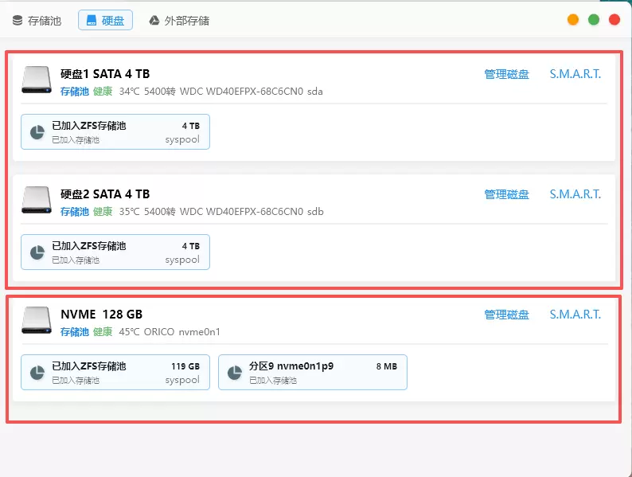Click pie chart icon of 分区9 nvme0n1p9
The height and width of the screenshot is (477, 632).
click(234, 373)
